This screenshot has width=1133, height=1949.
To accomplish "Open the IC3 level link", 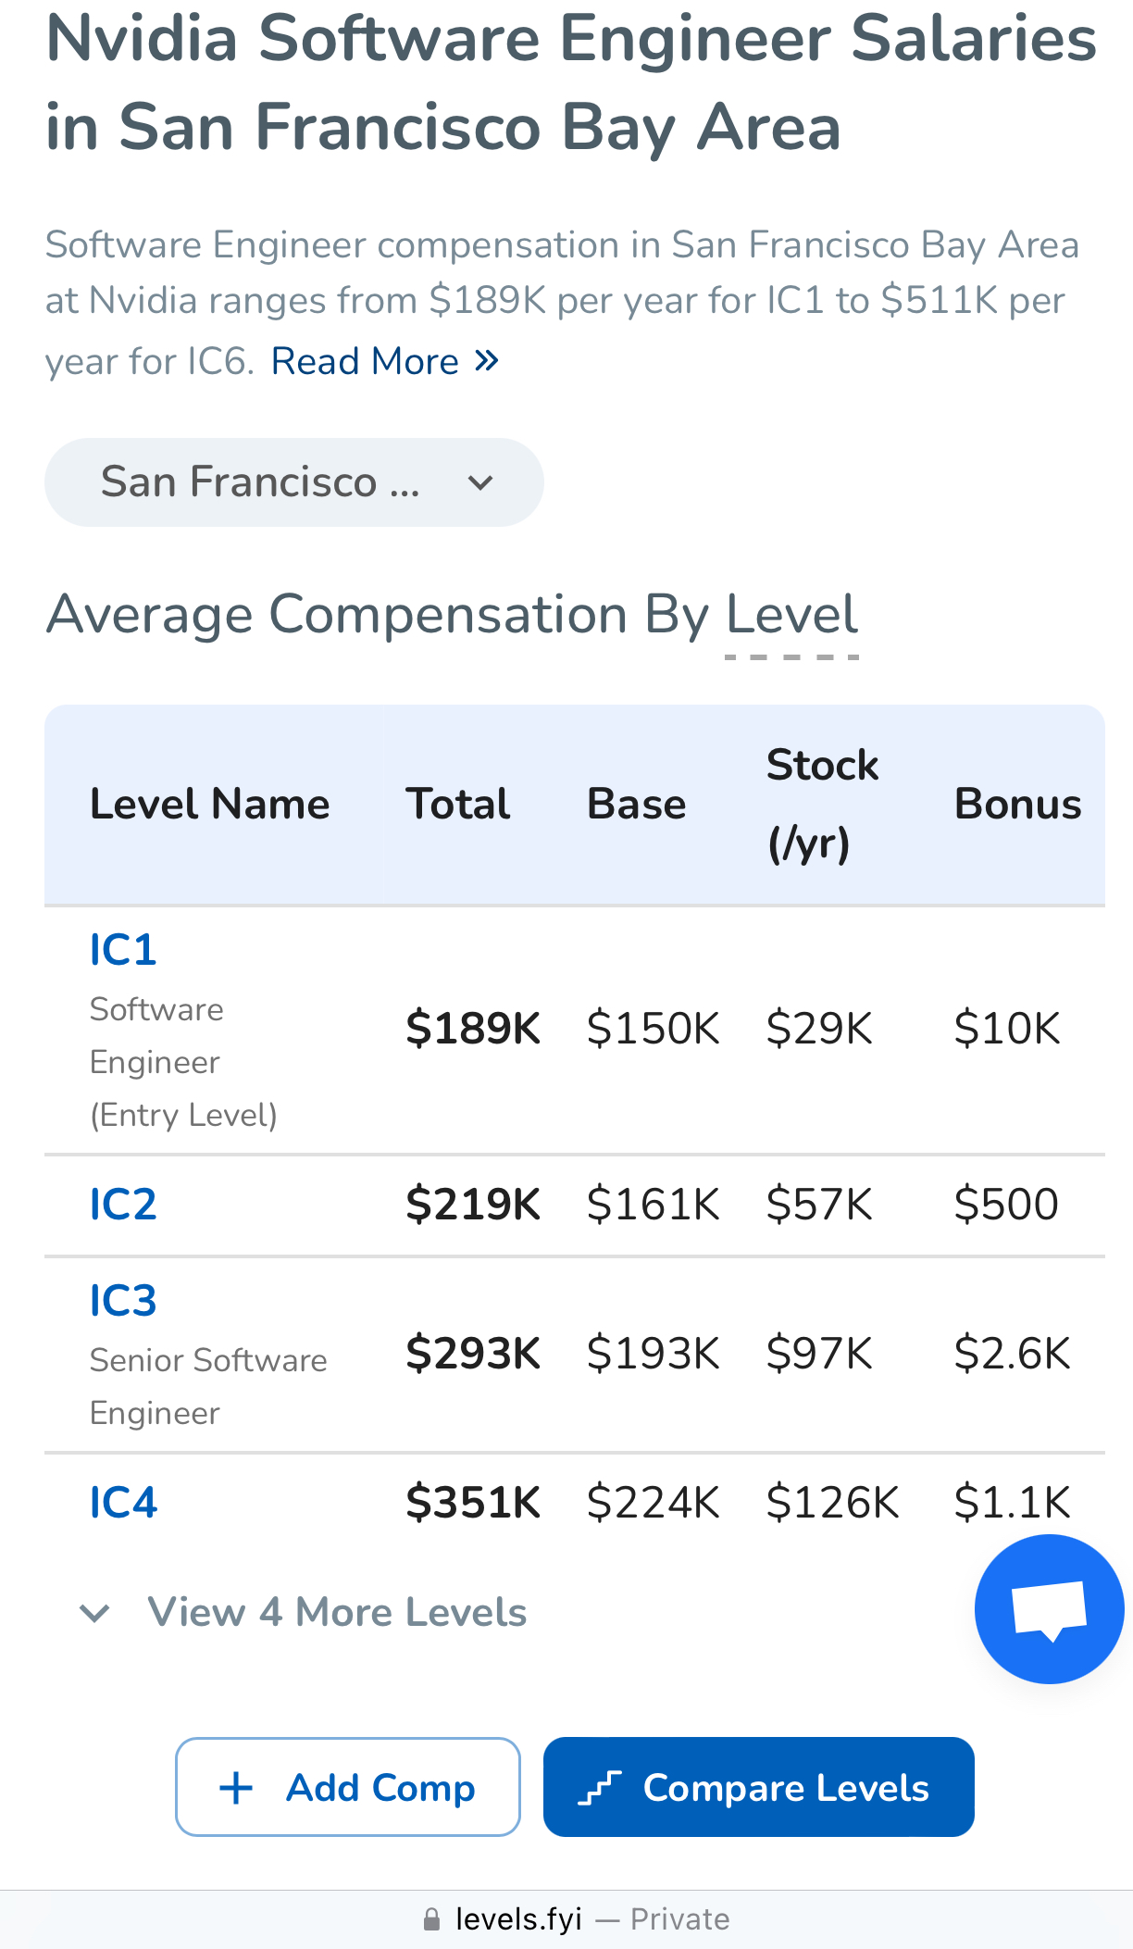I will pos(123,1301).
